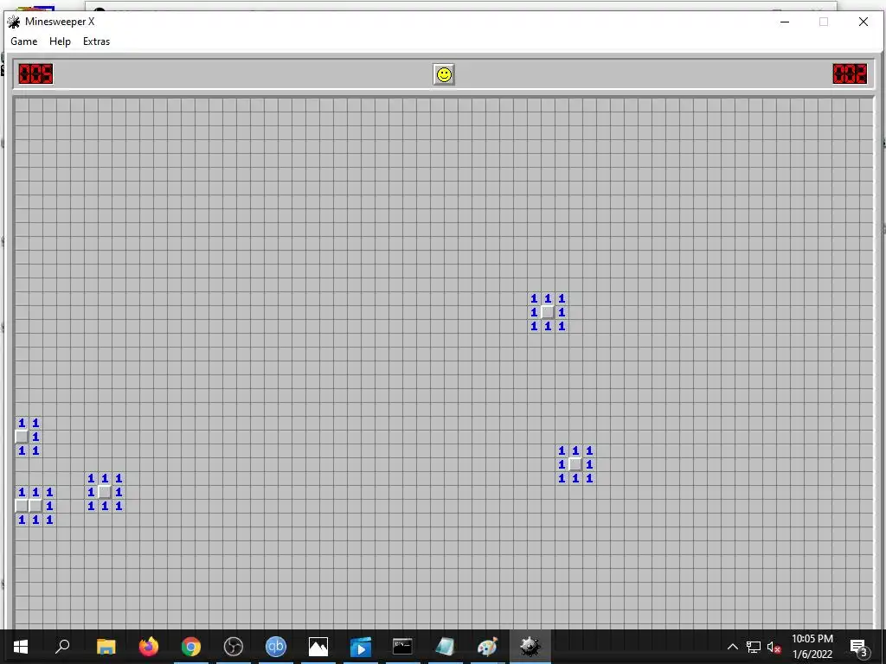The width and height of the screenshot is (886, 664).
Task: Open the Game menu
Action: (23, 41)
